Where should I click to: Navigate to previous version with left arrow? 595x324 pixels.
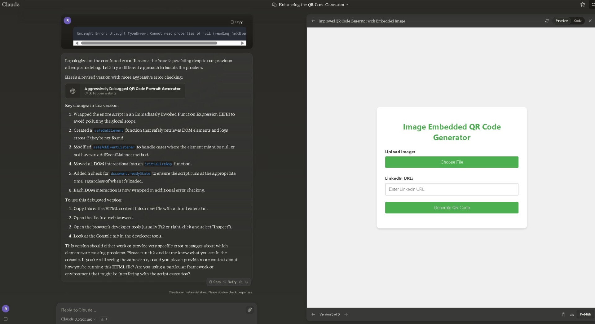pyautogui.click(x=313, y=314)
